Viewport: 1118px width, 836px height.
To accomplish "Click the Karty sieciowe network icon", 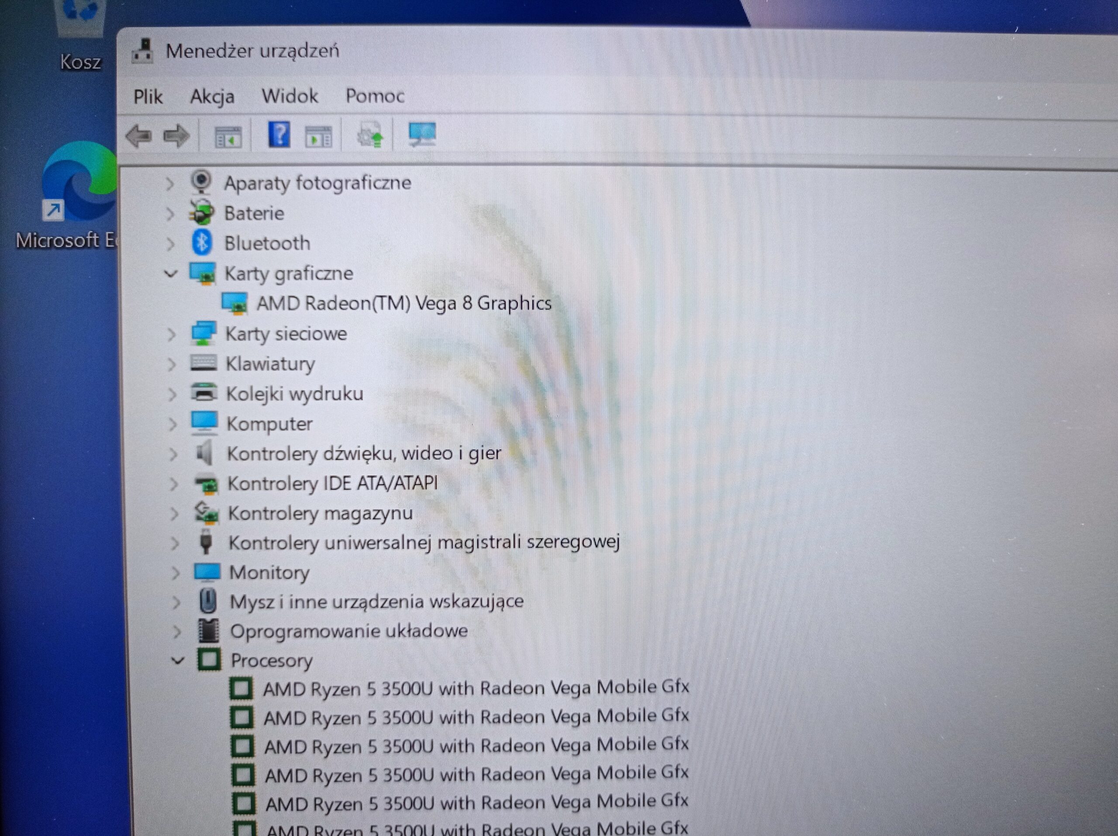I will click(204, 334).
